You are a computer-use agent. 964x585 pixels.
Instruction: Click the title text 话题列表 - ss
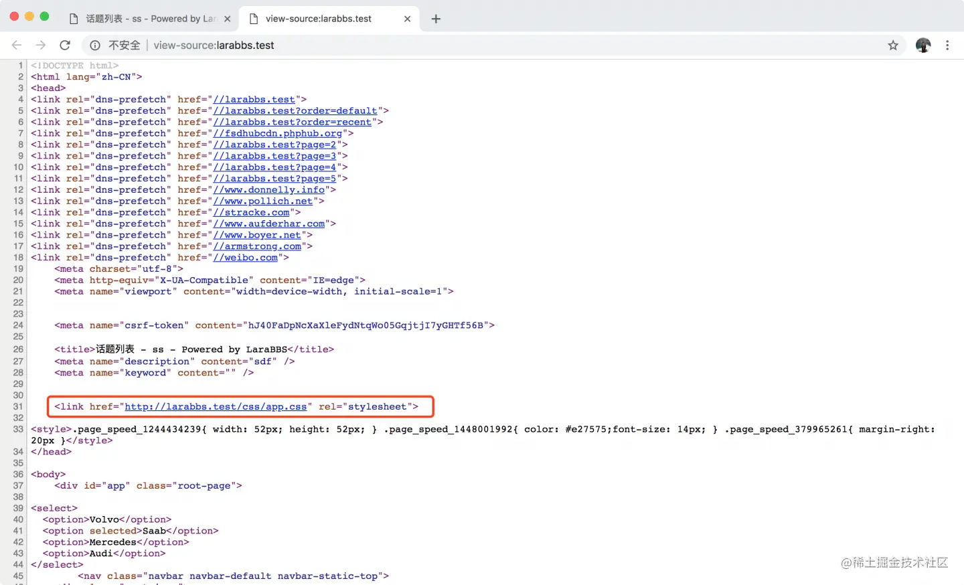pyautogui.click(x=129, y=349)
